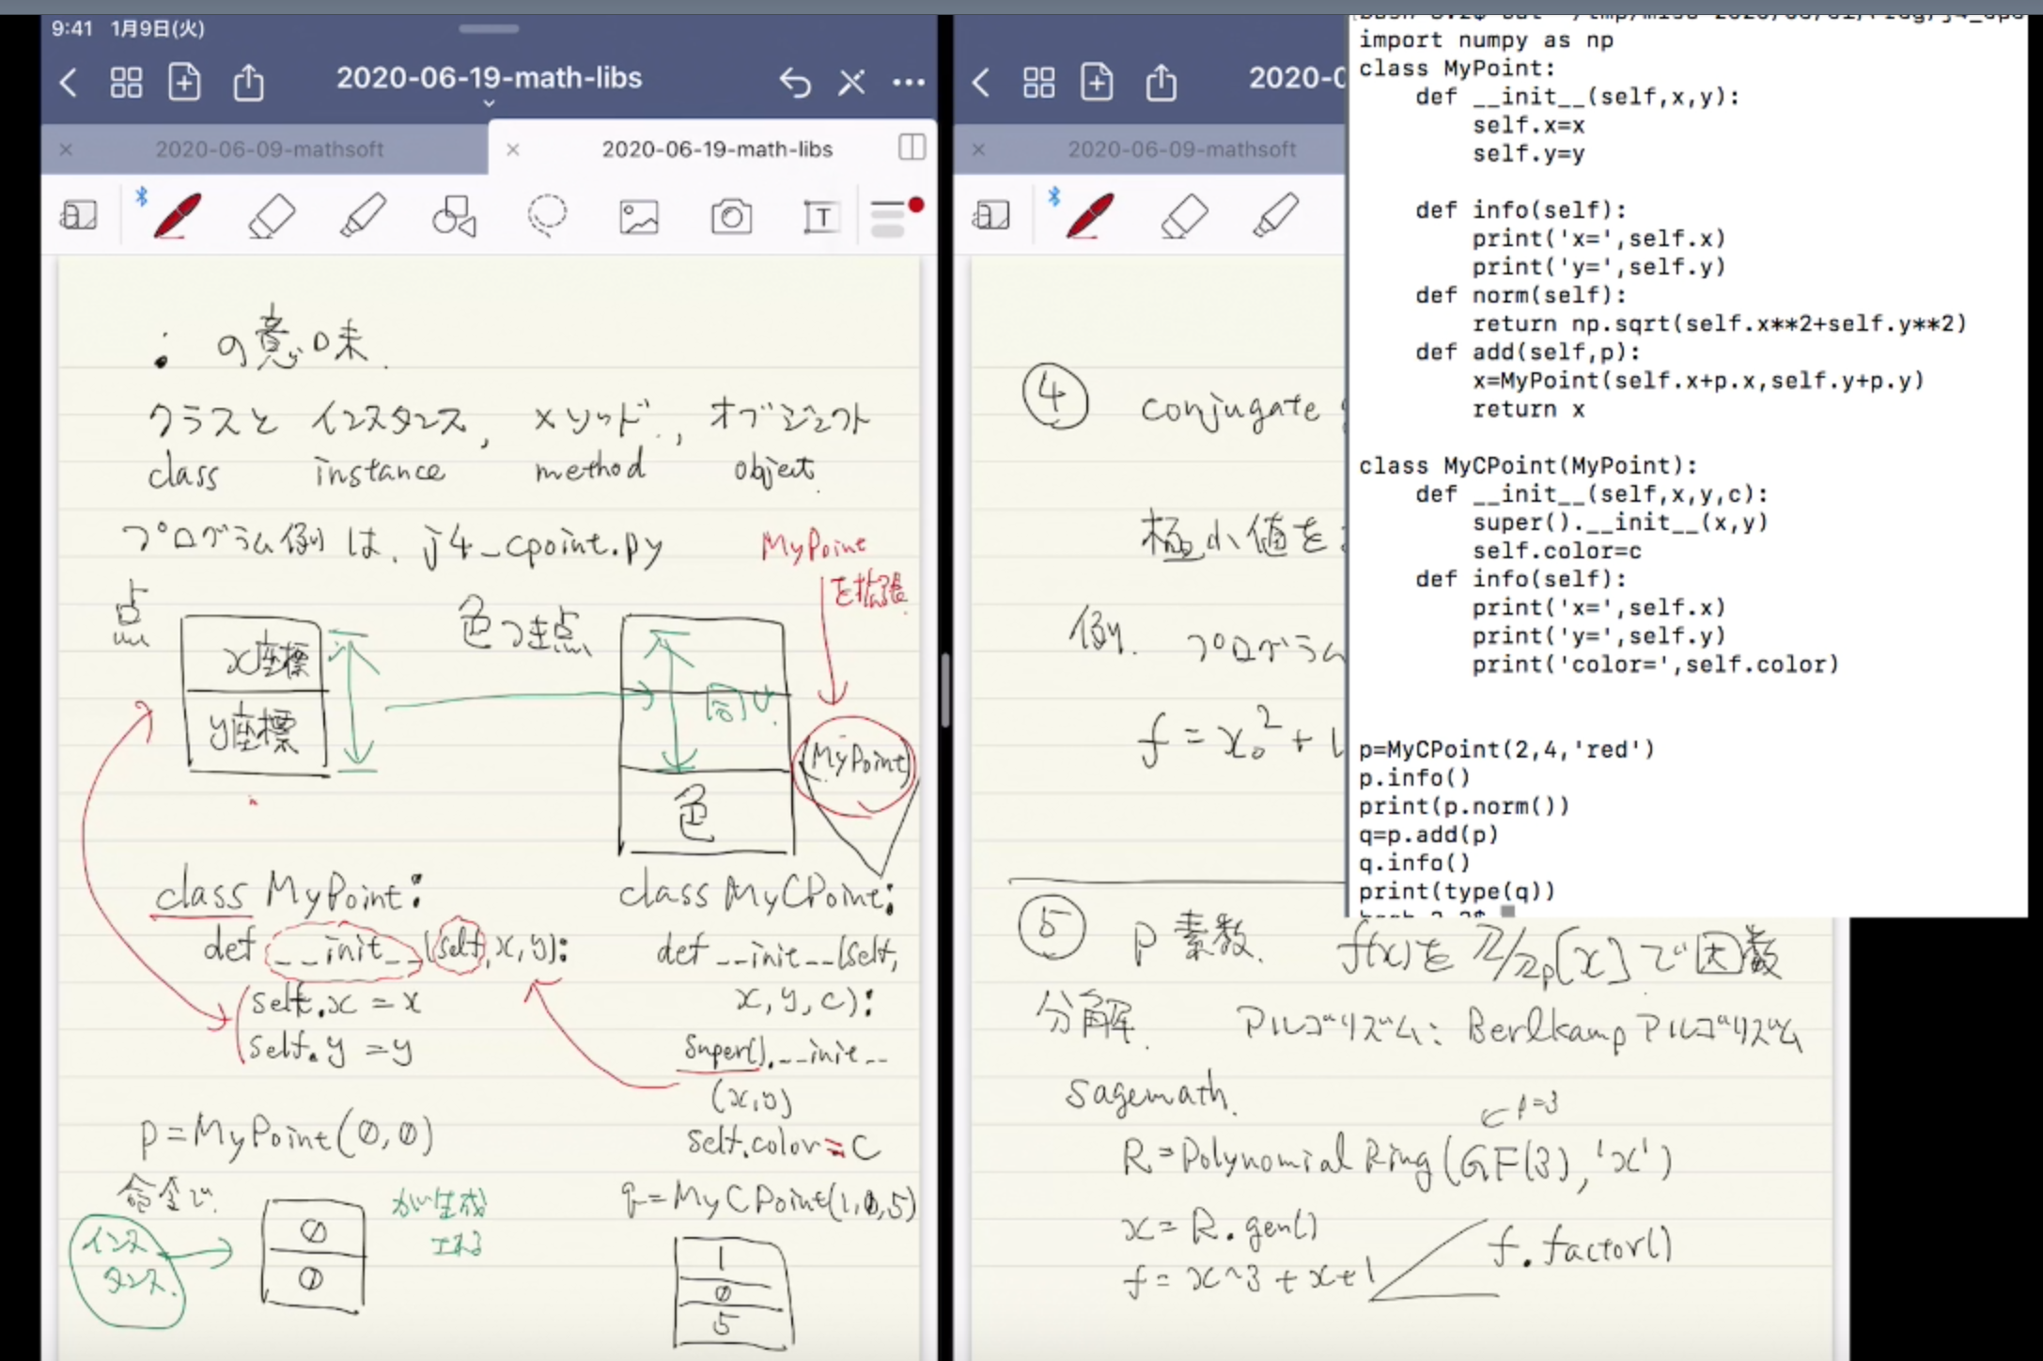The height and width of the screenshot is (1361, 2043).
Task: Select the Eraser tool in right toolbar
Action: [1184, 216]
